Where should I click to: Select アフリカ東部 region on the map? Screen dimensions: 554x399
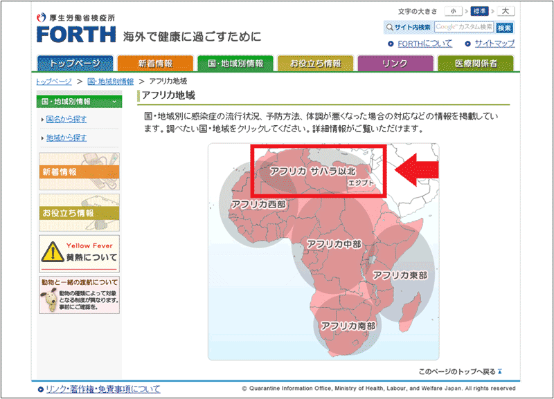(400, 275)
